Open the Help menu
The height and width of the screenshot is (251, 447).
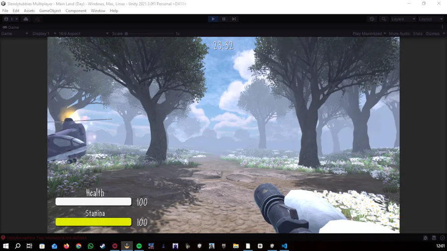[x=114, y=11]
